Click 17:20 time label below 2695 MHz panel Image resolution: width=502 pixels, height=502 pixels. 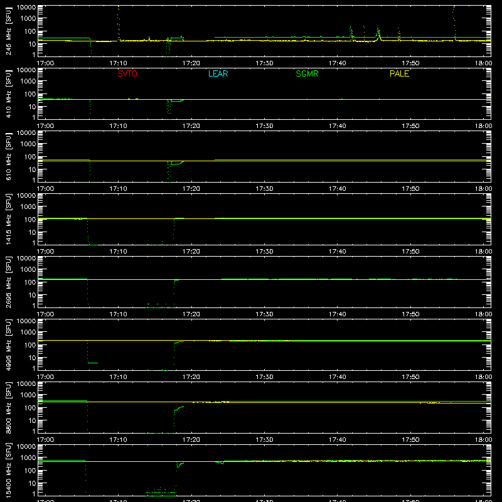tap(191, 314)
